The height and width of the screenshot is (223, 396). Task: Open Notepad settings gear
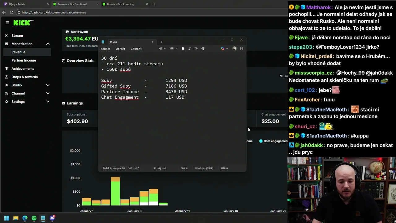[242, 49]
